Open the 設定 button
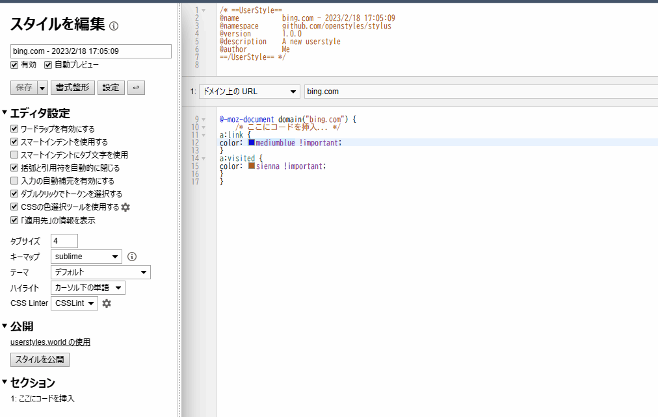The height and width of the screenshot is (417, 658). click(111, 88)
